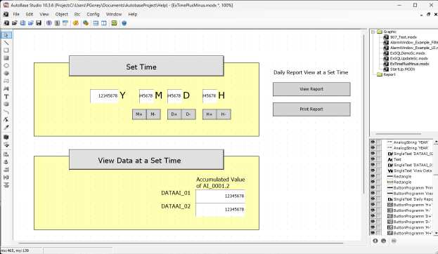This screenshot has width=438, height=254.
Task: Click the Save floppy disk icon
Action: pos(39,23)
